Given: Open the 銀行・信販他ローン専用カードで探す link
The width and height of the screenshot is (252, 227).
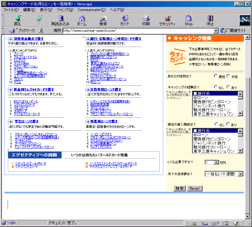Looking at the screenshot, I should (x=116, y=39).
